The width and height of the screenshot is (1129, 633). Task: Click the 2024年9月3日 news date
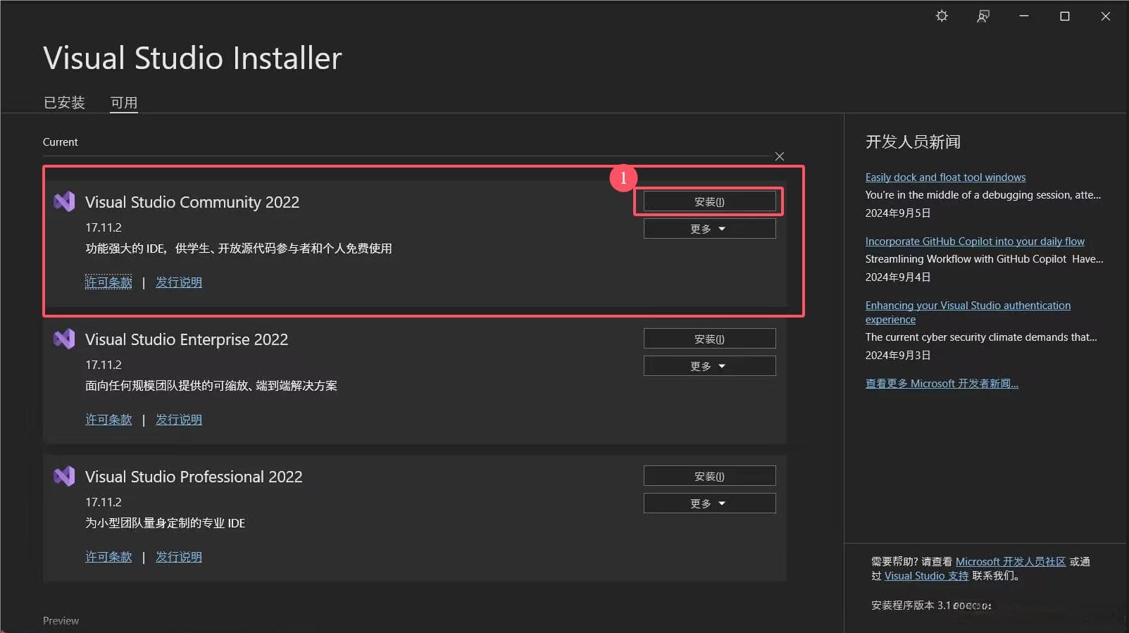898,356
